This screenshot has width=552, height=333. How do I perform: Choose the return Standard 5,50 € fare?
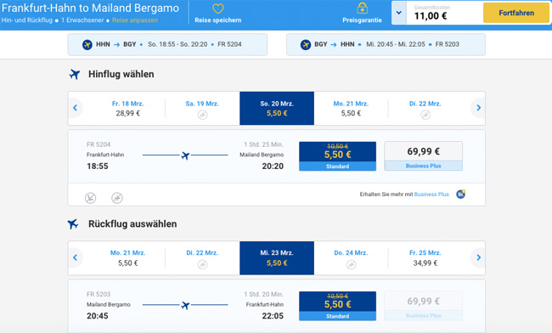338,306
